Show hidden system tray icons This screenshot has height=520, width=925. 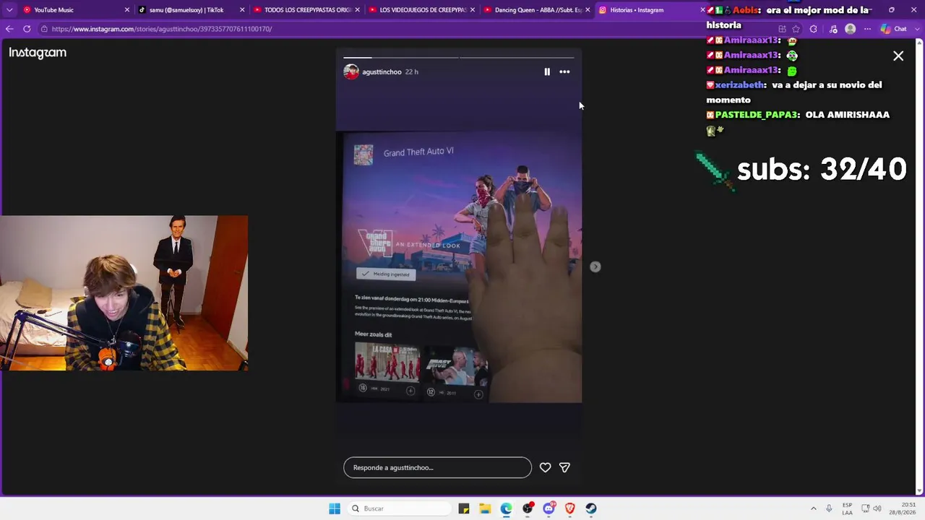(x=813, y=508)
